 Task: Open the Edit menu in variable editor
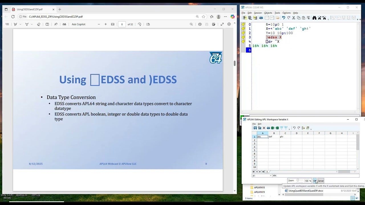(259, 124)
